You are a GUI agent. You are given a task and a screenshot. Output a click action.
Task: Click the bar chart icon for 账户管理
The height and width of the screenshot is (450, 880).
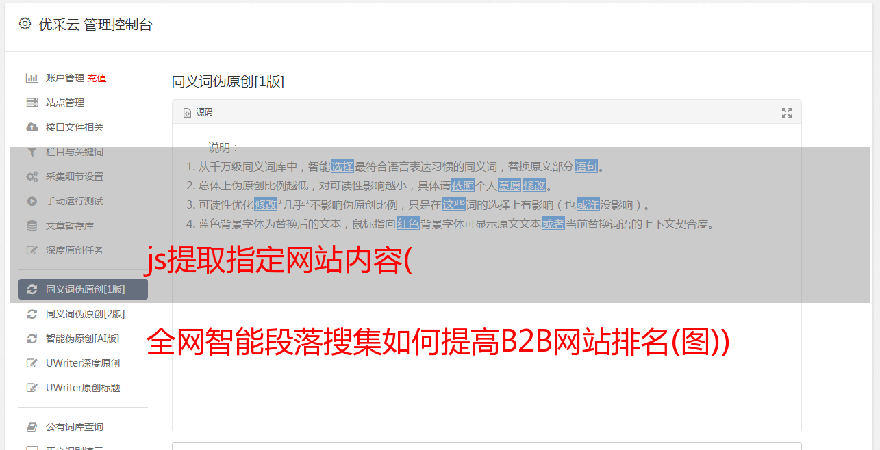pyautogui.click(x=32, y=78)
